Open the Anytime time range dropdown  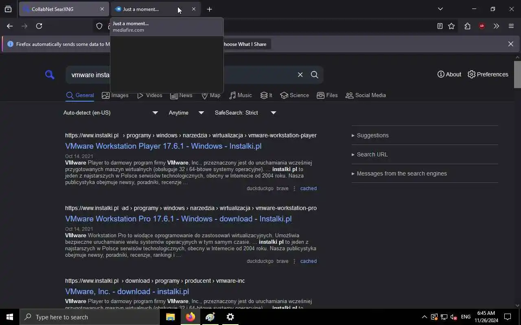[186, 113]
